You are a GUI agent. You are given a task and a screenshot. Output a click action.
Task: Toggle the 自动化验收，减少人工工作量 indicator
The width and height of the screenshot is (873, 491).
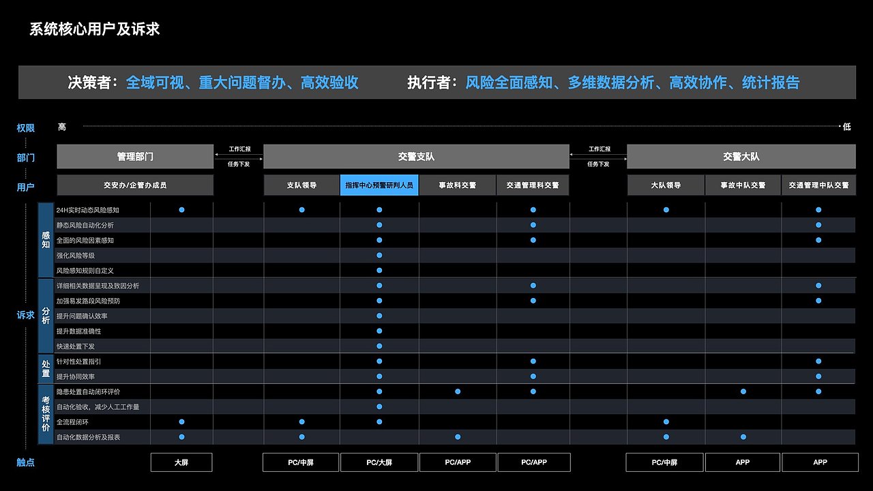379,406
